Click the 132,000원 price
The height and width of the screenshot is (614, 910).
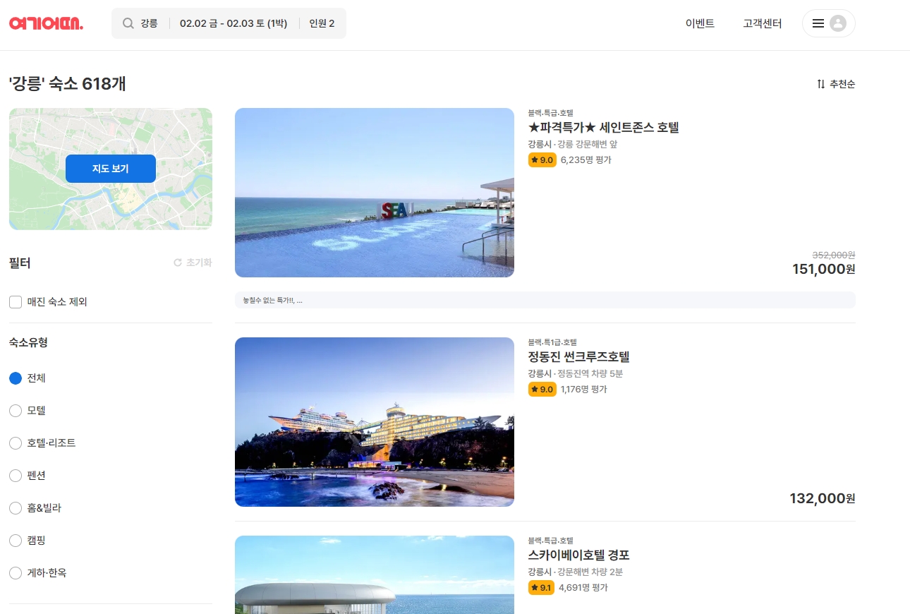pos(823,499)
